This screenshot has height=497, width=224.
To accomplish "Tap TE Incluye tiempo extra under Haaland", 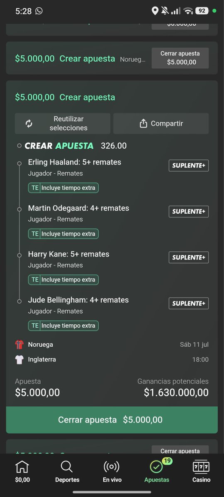I will click(x=63, y=188).
